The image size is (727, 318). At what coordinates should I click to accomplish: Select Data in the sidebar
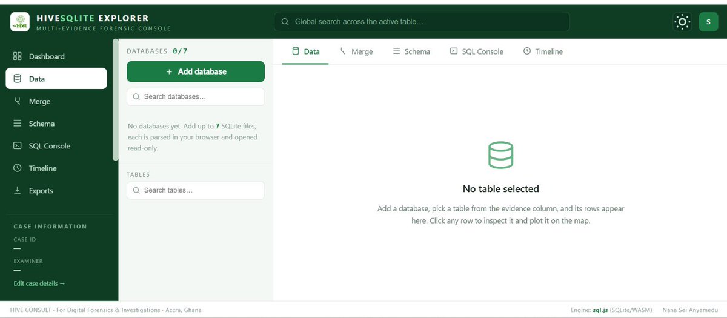(x=56, y=79)
